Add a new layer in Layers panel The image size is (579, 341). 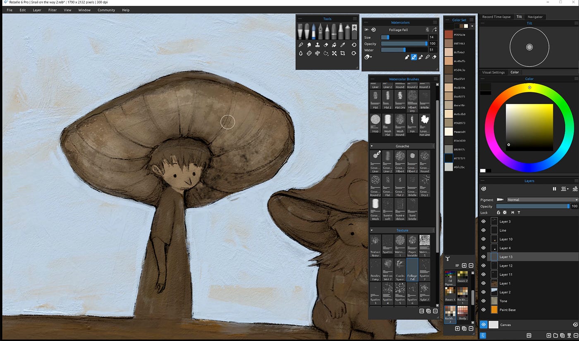[548, 336]
